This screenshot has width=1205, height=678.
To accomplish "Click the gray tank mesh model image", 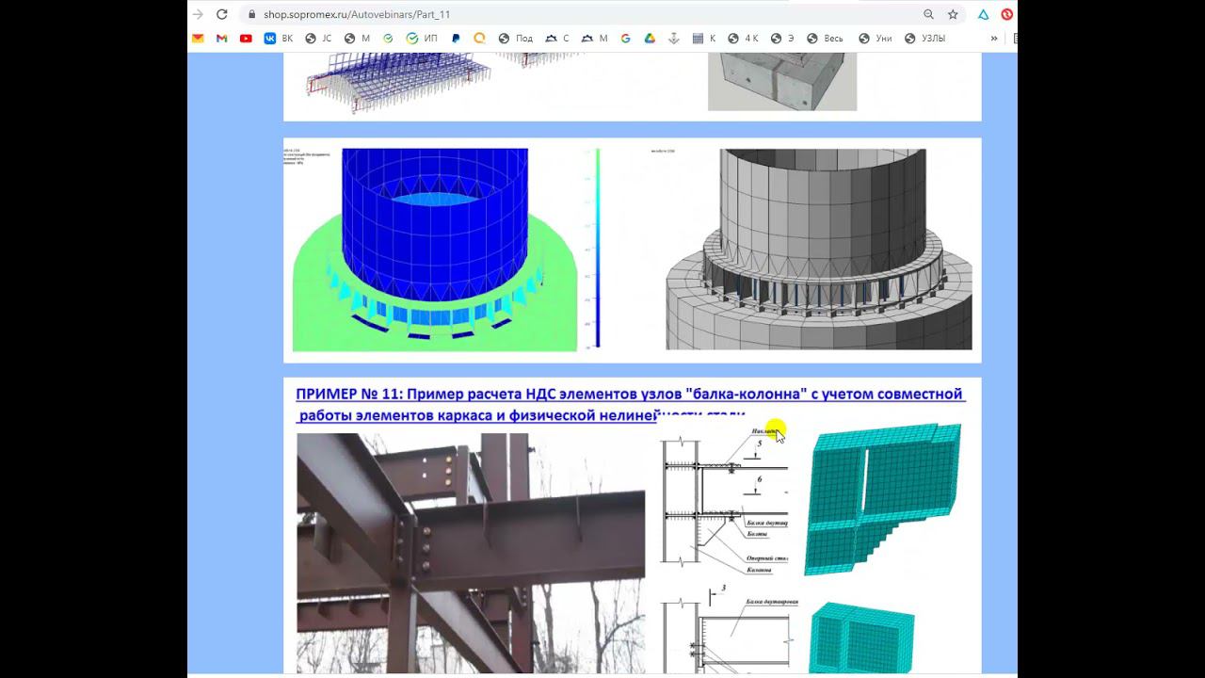I will pos(819,250).
